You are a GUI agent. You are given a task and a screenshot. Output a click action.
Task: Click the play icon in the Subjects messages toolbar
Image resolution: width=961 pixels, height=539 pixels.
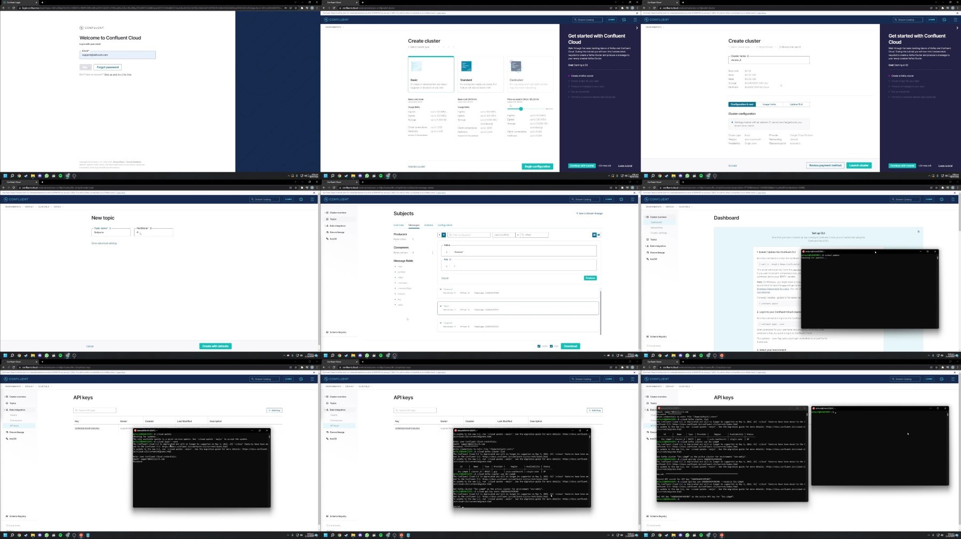(x=439, y=235)
